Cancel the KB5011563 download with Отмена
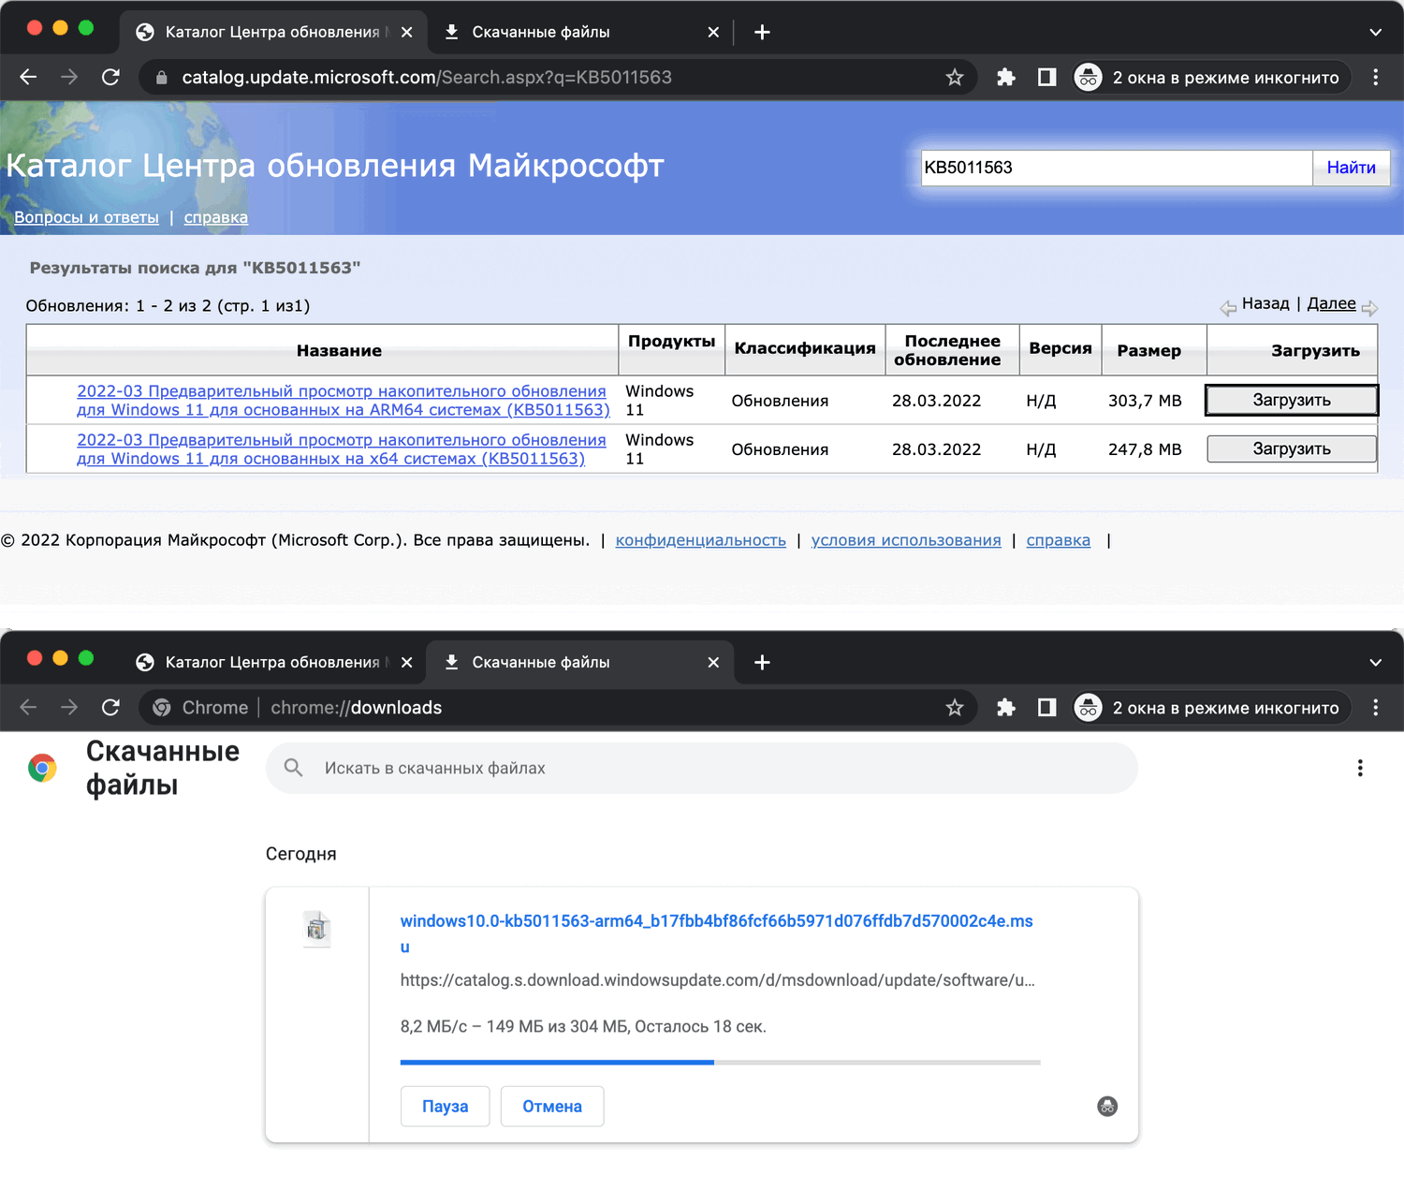Image resolution: width=1404 pixels, height=1204 pixels. (x=552, y=1107)
